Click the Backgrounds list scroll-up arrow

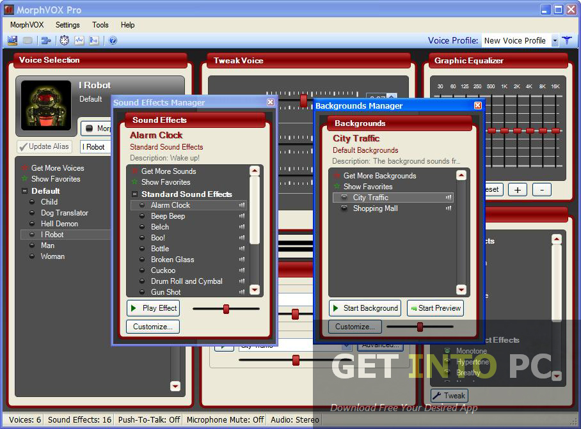461,175
